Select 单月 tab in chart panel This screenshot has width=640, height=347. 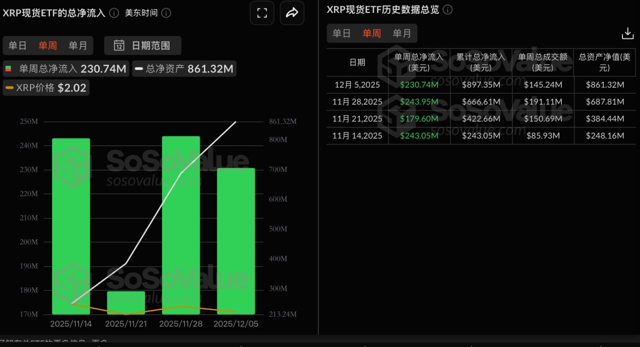pyautogui.click(x=77, y=45)
